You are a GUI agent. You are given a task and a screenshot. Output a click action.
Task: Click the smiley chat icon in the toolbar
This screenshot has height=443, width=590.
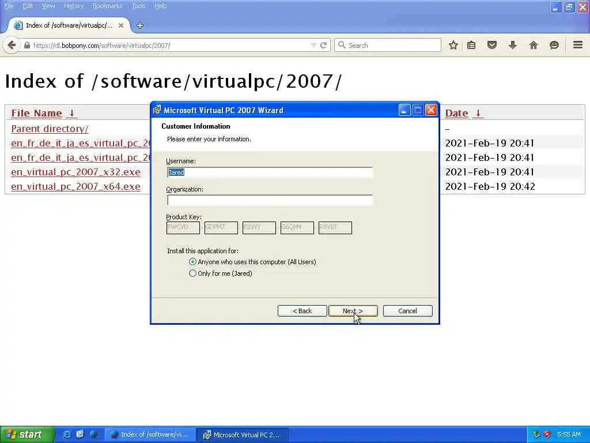click(x=554, y=45)
